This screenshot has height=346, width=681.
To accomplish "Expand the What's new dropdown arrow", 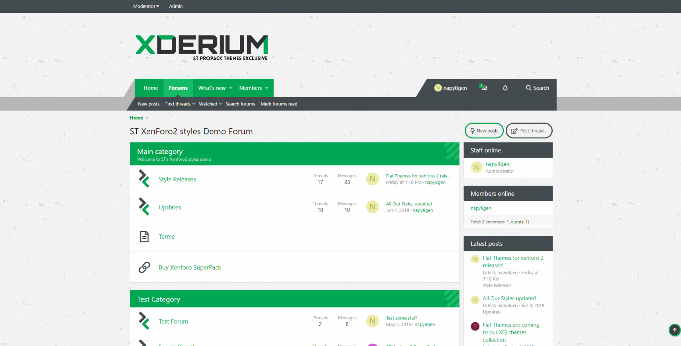I will coord(230,88).
